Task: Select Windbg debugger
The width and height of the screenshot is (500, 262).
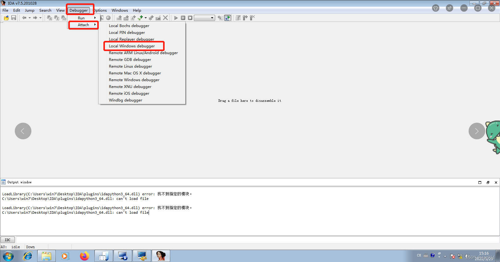Action: pos(142,100)
